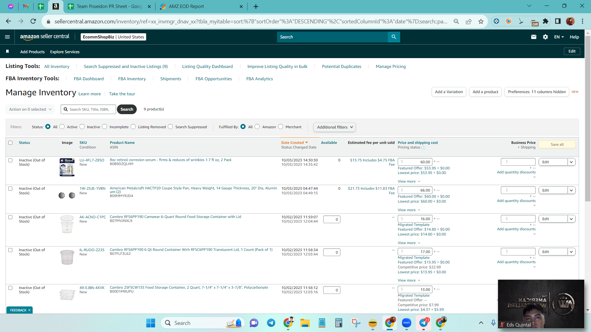Click the Add a product button
Screen dimensions: 591x332
[x=485, y=92]
